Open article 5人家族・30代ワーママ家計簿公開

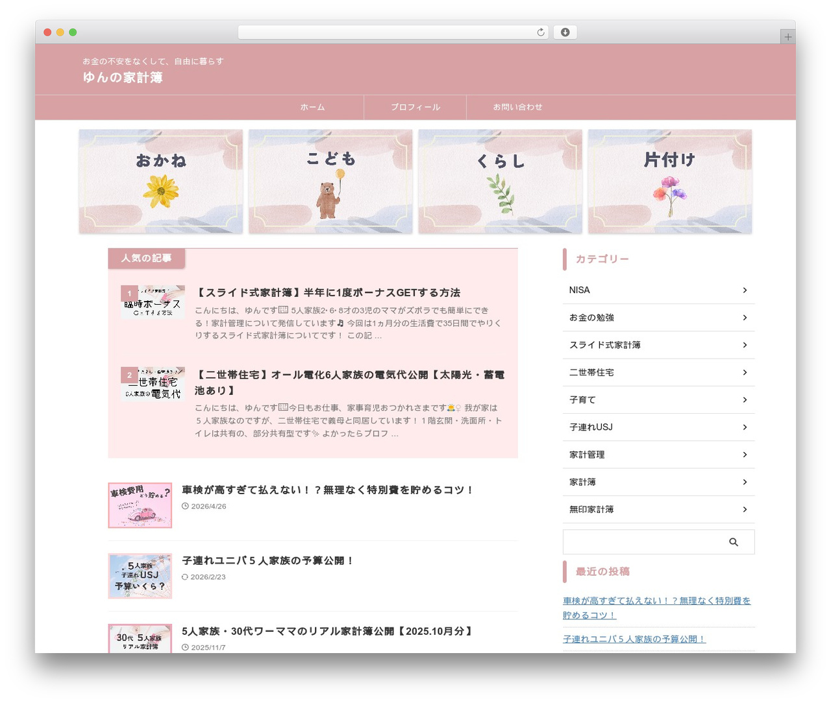(328, 631)
